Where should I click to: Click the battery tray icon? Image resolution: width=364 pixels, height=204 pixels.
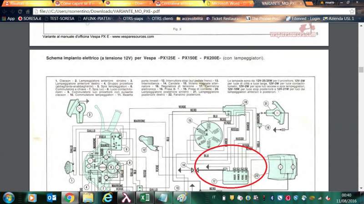(223, 198)
